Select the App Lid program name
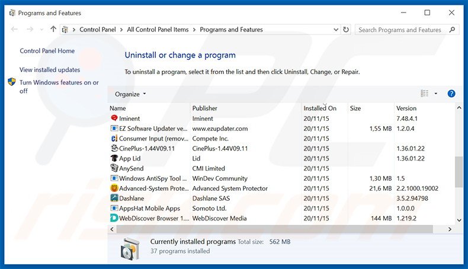Screen dimensions: 468x269 (130, 159)
